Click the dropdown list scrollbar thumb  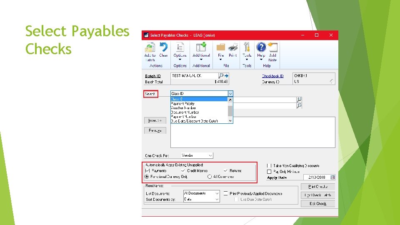[230, 111]
